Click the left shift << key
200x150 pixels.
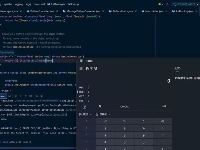pyautogui.click(x=105, y=121)
